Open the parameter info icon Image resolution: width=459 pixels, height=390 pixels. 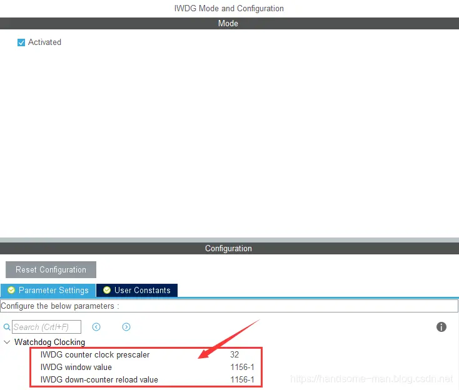tap(441, 327)
